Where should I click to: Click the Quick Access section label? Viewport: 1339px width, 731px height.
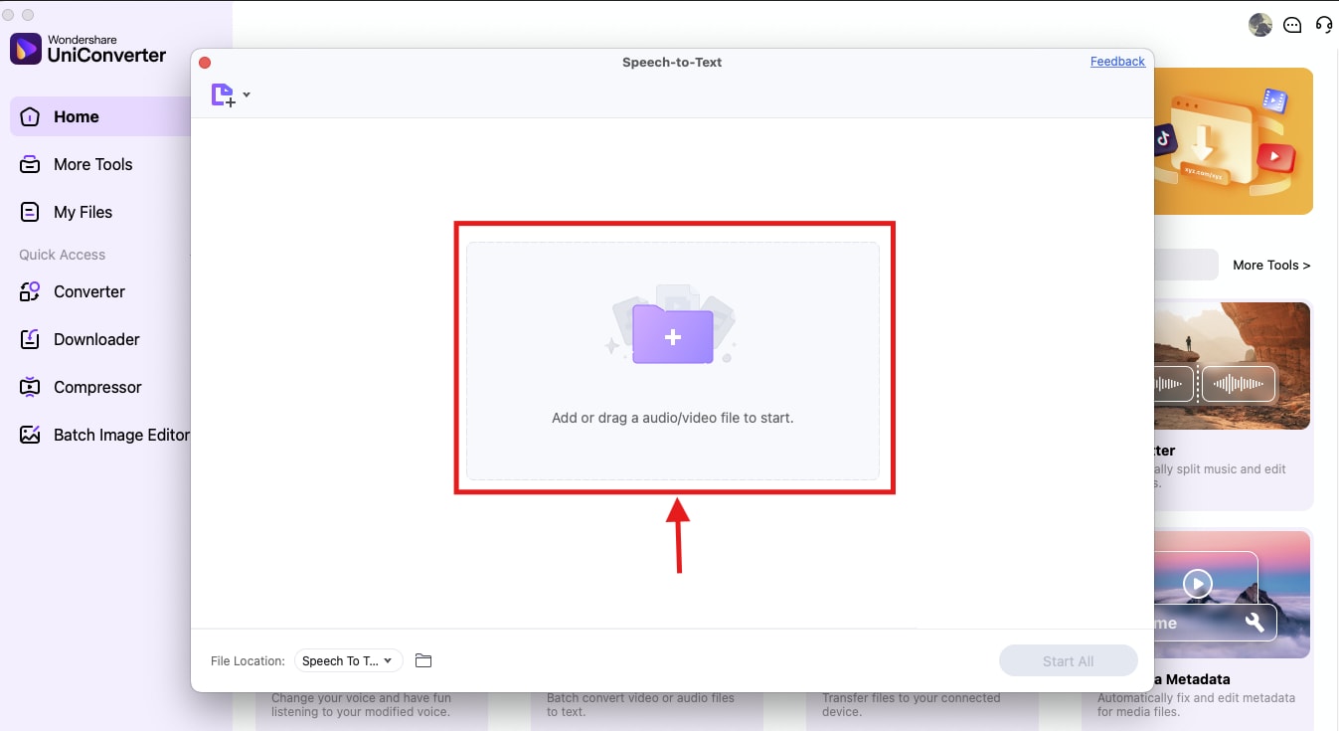coord(62,255)
